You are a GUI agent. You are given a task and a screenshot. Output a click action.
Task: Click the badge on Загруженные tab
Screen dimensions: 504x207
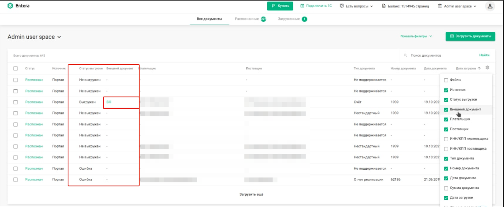(304, 19)
